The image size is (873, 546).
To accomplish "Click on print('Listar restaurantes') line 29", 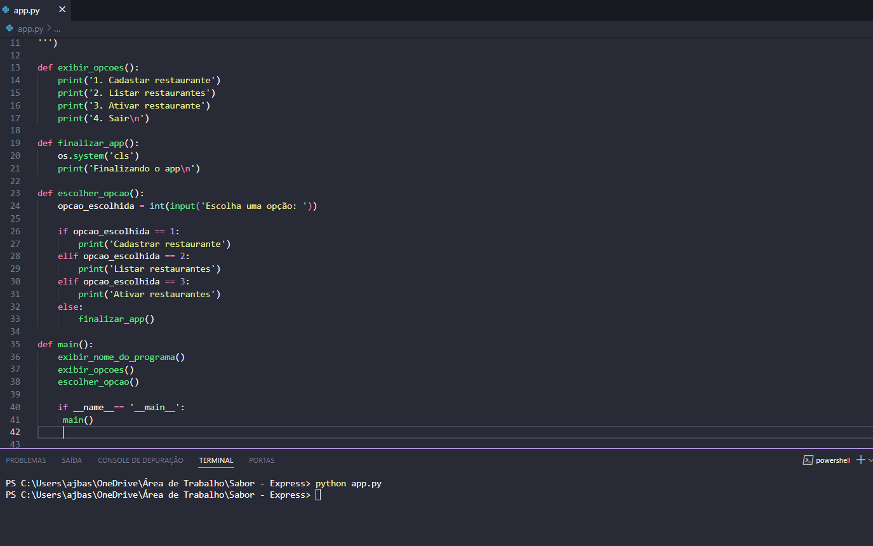I will [149, 269].
